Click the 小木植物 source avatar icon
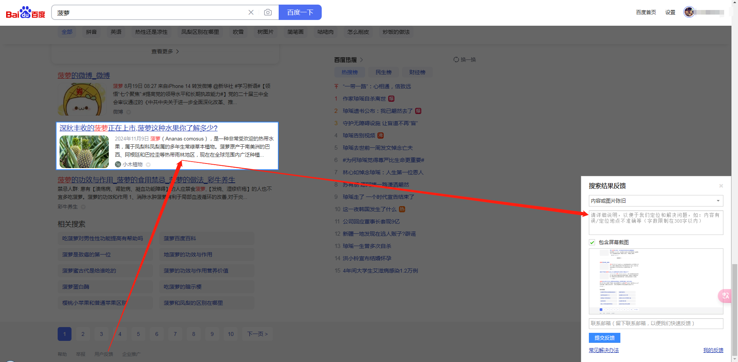Image resolution: width=738 pixels, height=362 pixels. (x=118, y=164)
